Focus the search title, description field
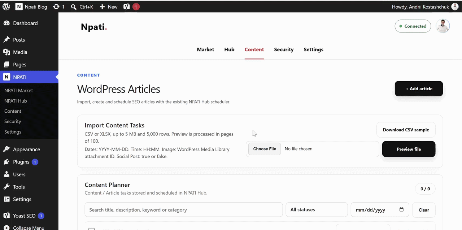Image resolution: width=462 pixels, height=230 pixels. (x=184, y=210)
